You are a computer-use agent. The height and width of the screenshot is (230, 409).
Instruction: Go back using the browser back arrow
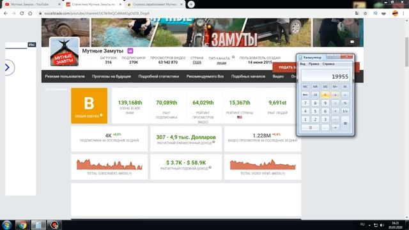(6, 13)
